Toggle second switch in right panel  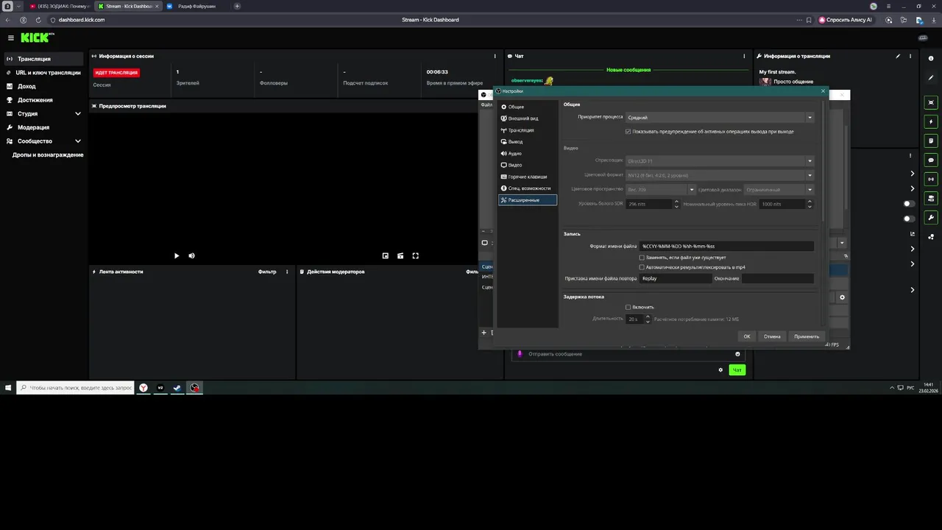click(x=910, y=219)
